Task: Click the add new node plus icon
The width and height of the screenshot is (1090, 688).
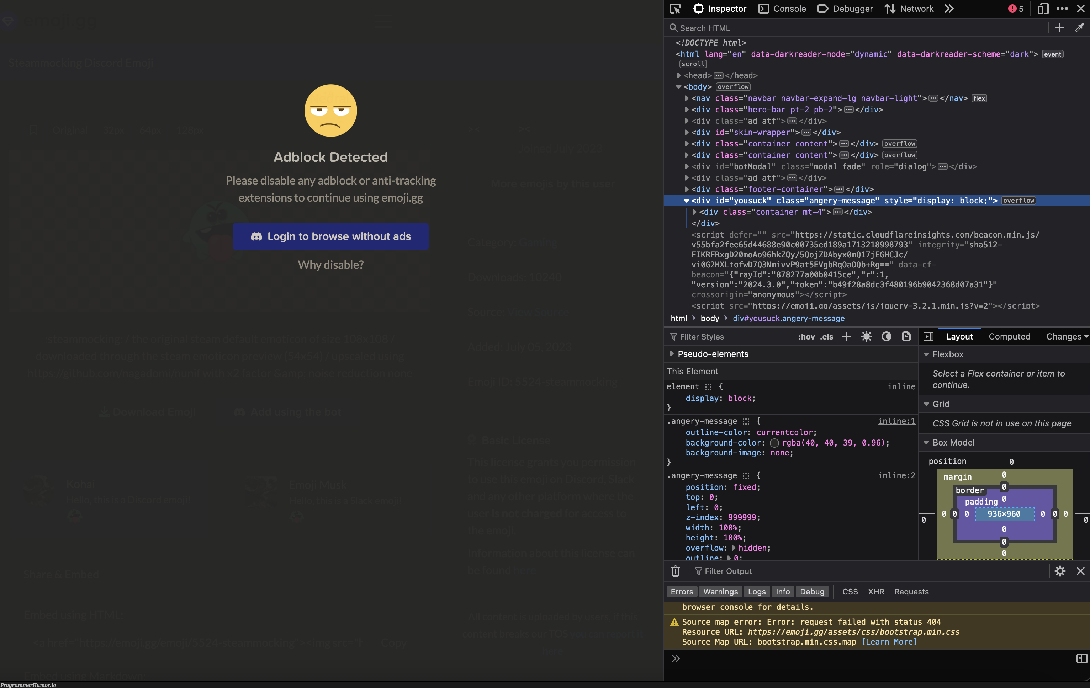Action: click(1059, 28)
